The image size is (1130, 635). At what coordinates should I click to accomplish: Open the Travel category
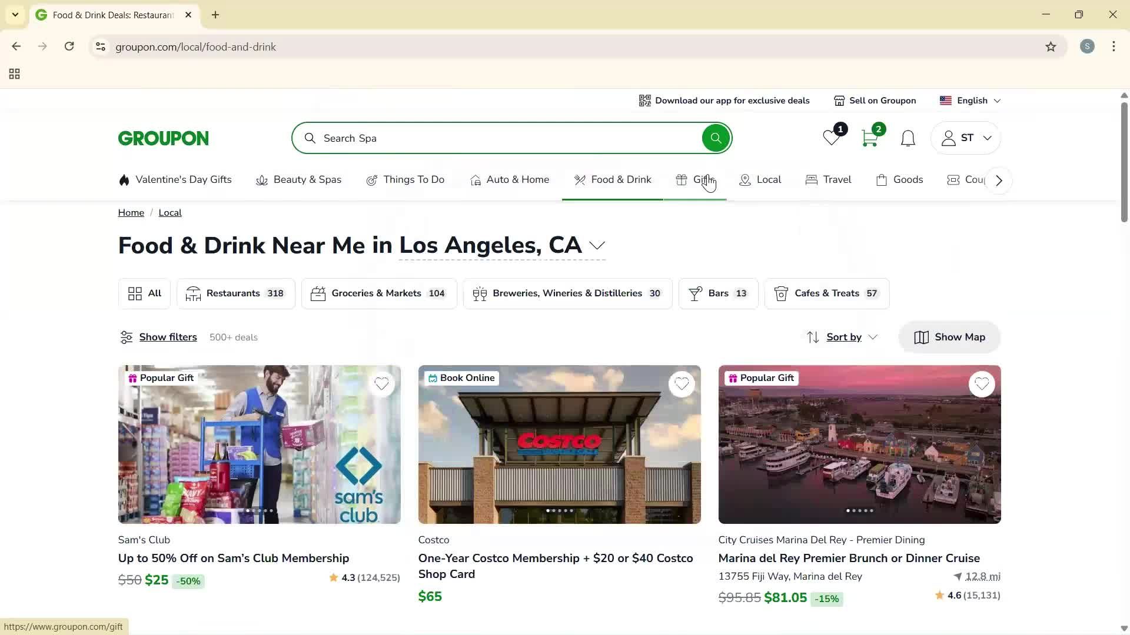coord(829,180)
